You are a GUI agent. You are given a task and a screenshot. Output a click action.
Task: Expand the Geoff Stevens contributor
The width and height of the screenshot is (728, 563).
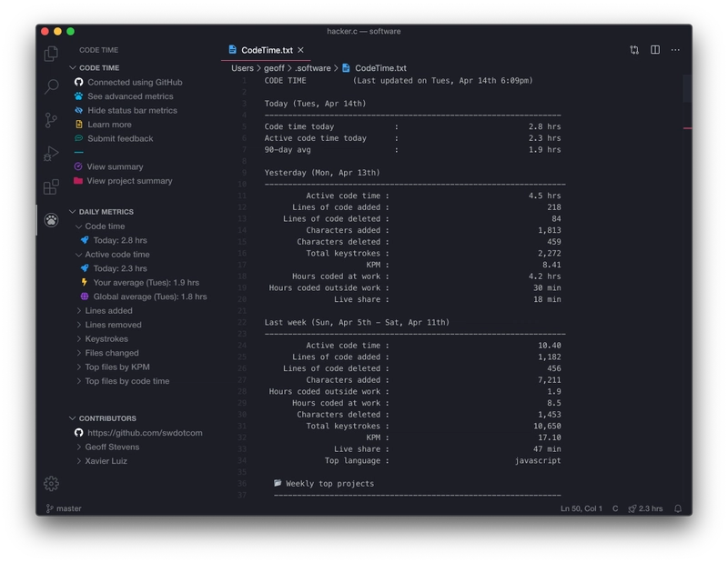click(x=79, y=447)
